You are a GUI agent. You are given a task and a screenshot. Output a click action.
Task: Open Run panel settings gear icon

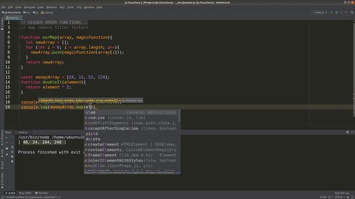348,132
